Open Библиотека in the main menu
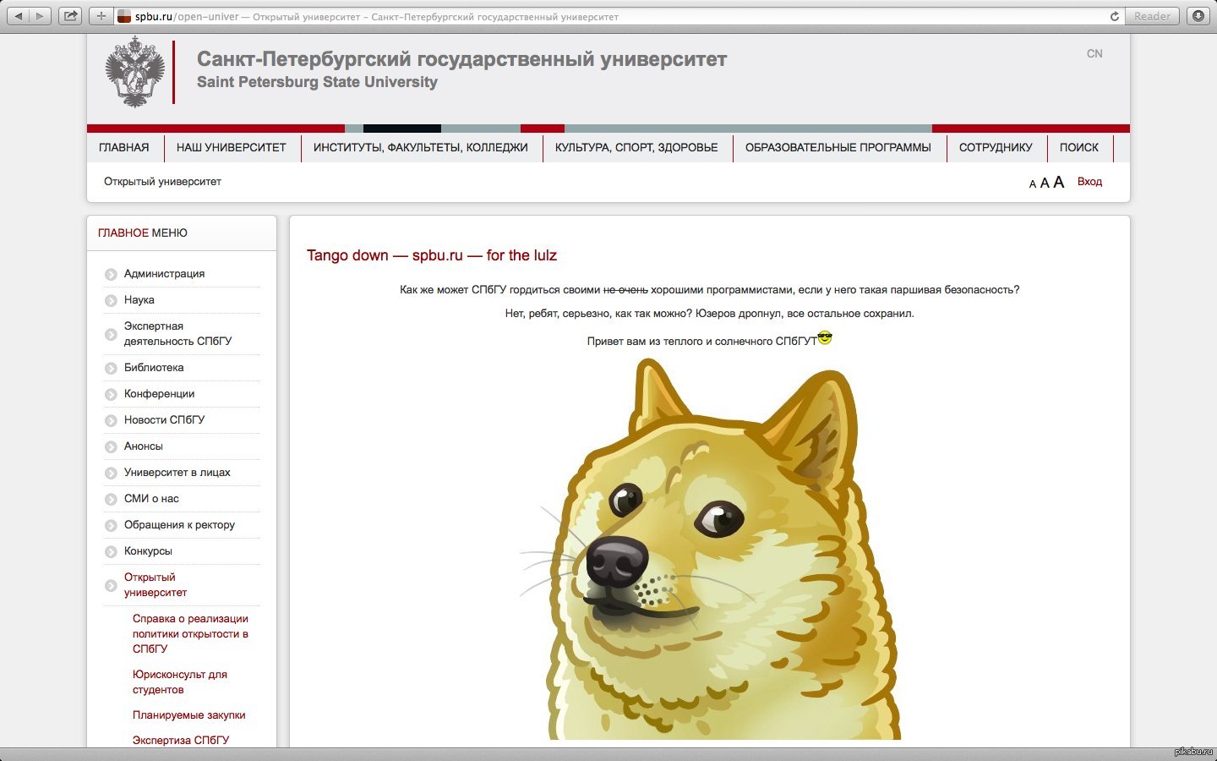1217x761 pixels. 154,367
